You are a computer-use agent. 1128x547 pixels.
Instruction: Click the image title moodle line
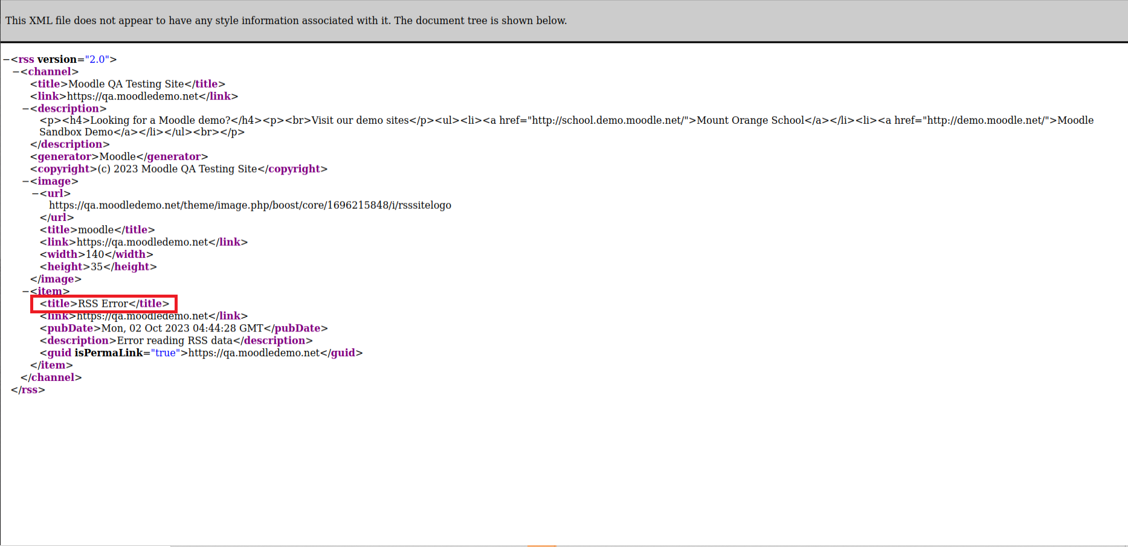pyautogui.click(x=97, y=230)
